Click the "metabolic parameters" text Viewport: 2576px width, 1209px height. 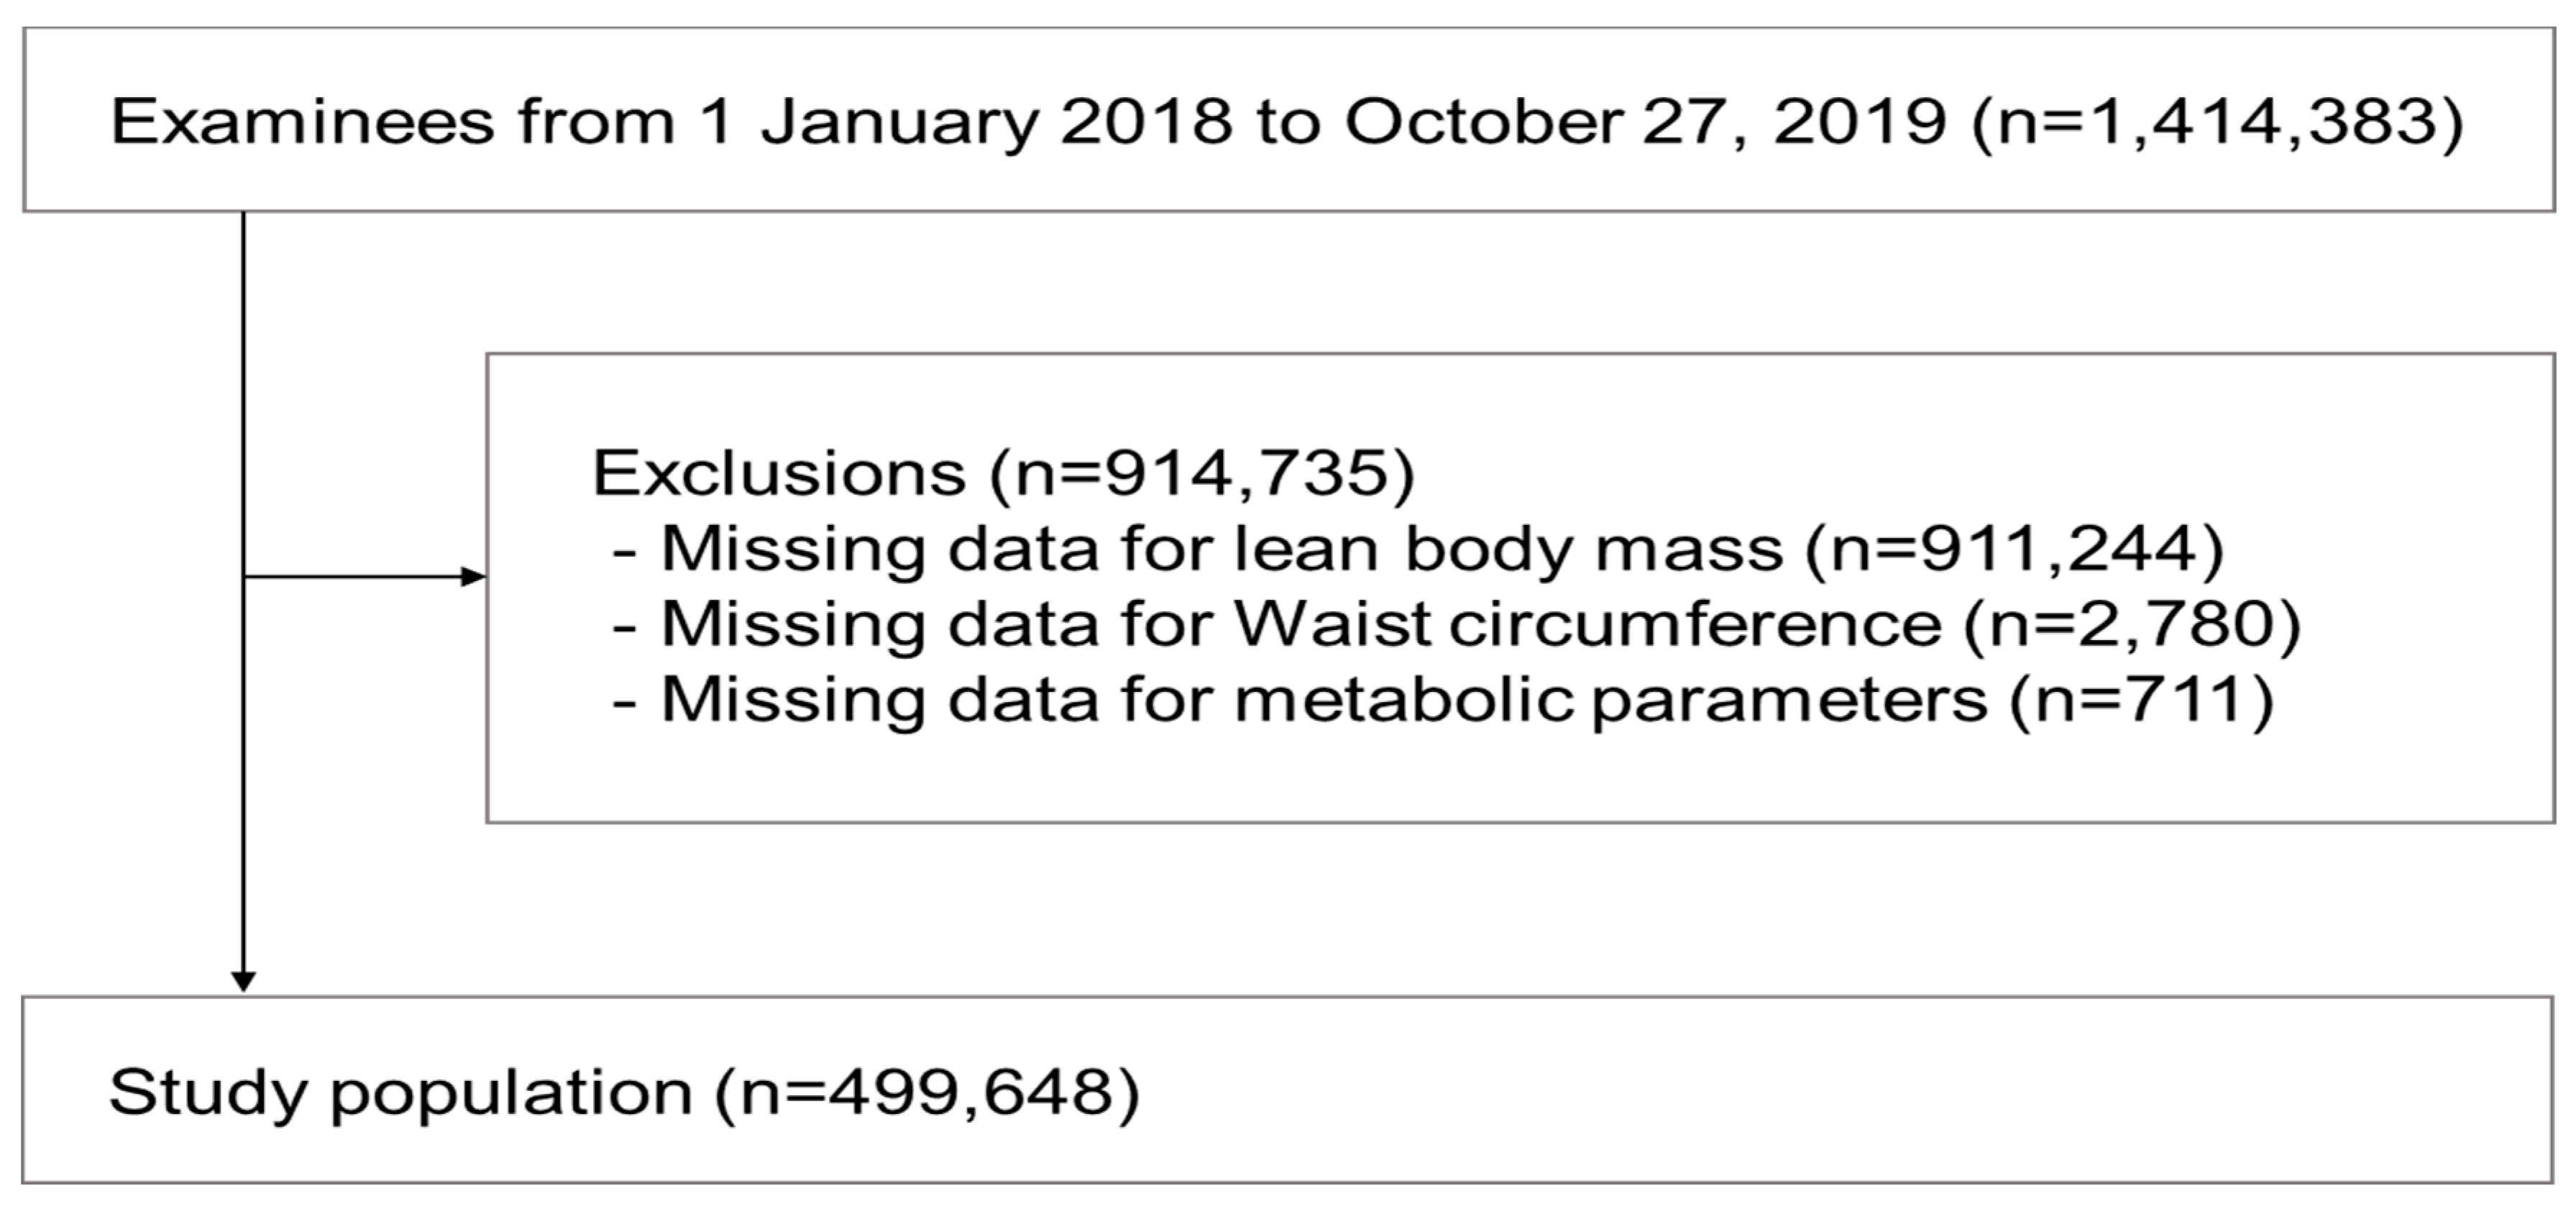pyautogui.click(x=1610, y=700)
